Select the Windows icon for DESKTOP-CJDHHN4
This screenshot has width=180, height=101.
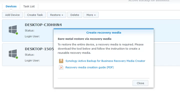(x=13, y=29)
